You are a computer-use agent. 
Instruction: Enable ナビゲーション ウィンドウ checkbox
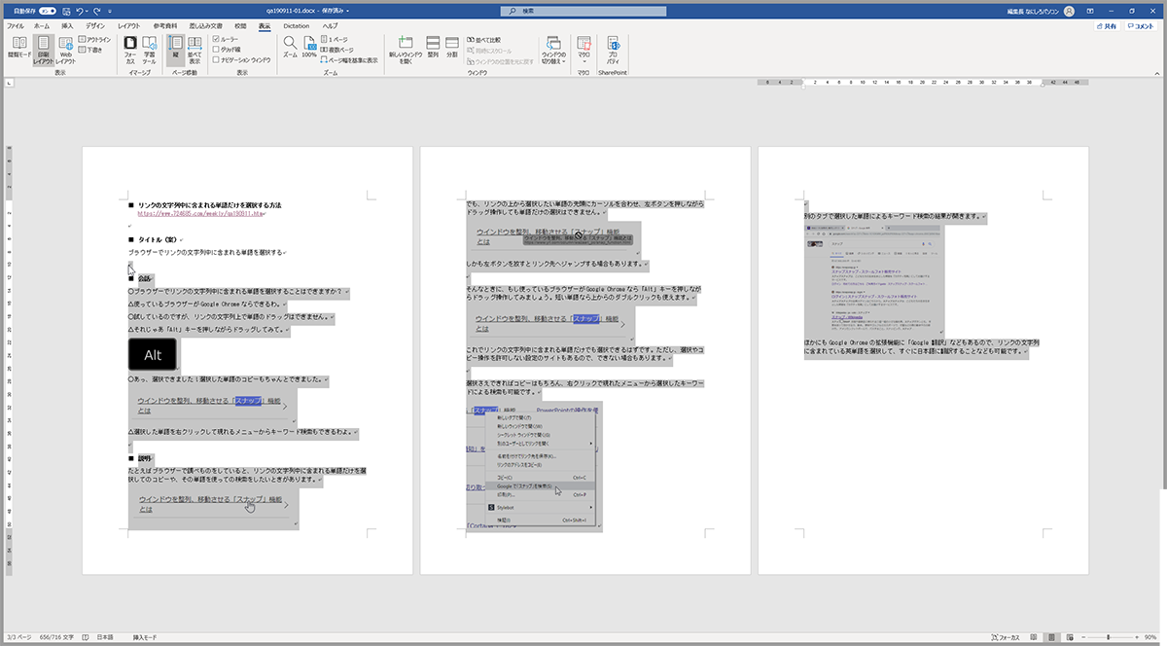pyautogui.click(x=215, y=59)
